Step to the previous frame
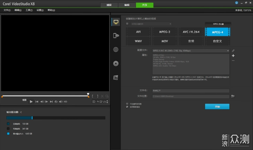This screenshot has width=253, height=150. pos(41,102)
